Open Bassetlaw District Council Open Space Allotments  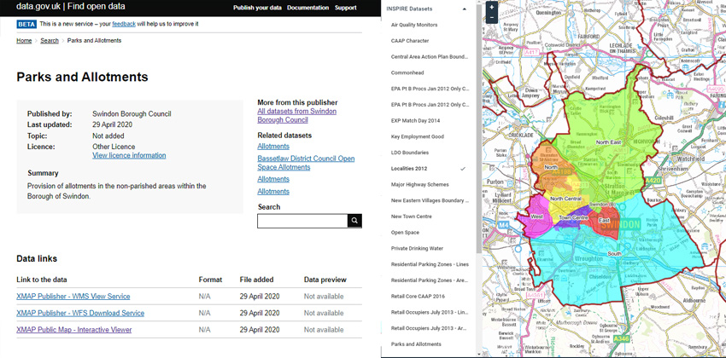pyautogui.click(x=306, y=163)
